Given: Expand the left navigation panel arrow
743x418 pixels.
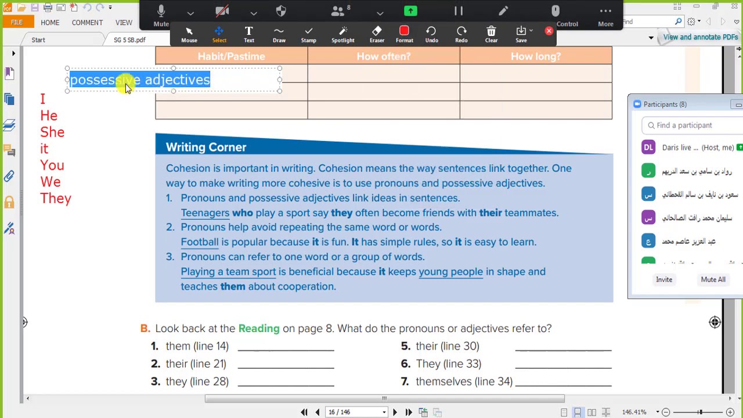Looking at the screenshot, I should 13,53.
